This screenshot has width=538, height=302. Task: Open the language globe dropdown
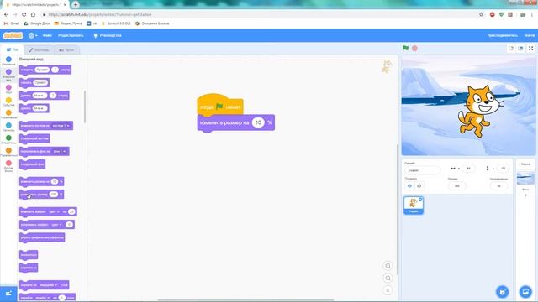pos(33,35)
